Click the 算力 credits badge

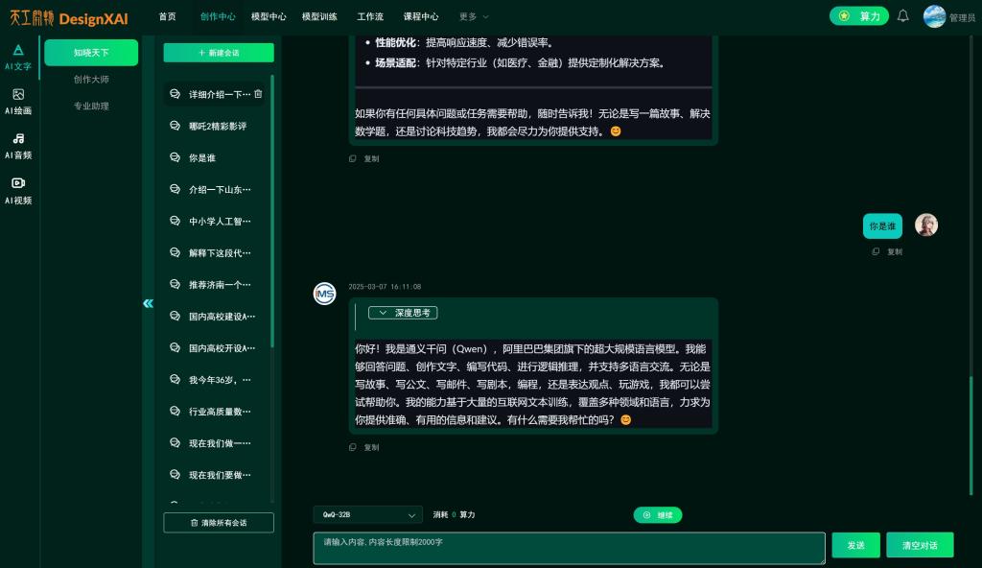(858, 16)
